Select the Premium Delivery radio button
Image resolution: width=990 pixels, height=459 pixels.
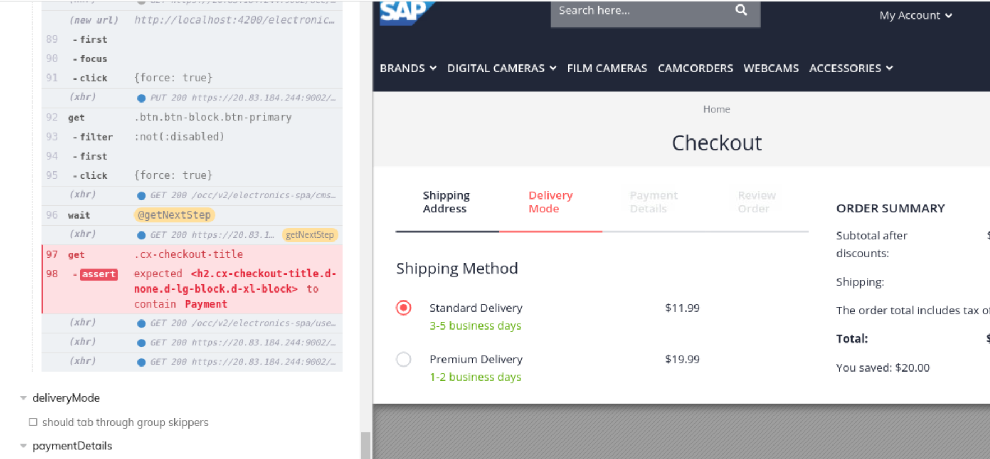(403, 359)
